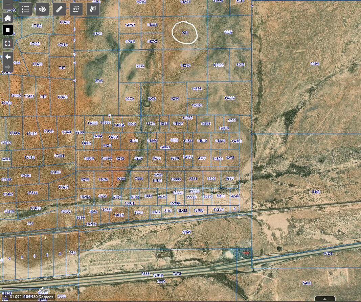
Task: Toggle full screen map view
Action: [x=8, y=43]
